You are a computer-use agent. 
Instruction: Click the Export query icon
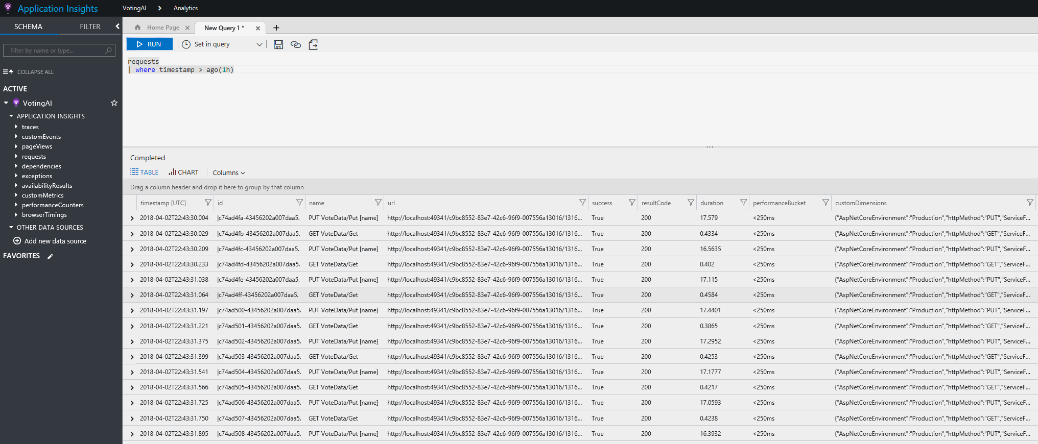(x=313, y=44)
